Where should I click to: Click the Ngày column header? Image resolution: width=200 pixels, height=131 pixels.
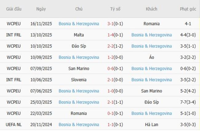coord(41,9)
